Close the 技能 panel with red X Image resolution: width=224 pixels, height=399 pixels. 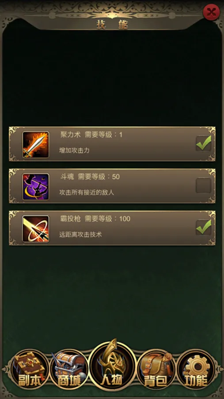point(211,12)
